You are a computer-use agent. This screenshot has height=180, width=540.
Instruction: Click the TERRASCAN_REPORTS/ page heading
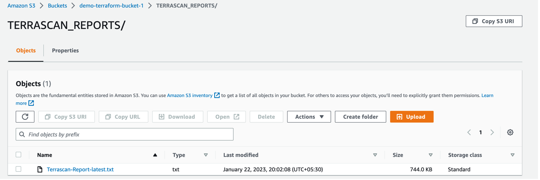67,25
